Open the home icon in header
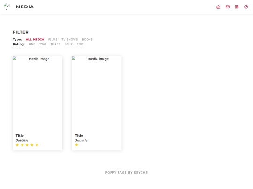253x189 pixels. (x=218, y=7)
